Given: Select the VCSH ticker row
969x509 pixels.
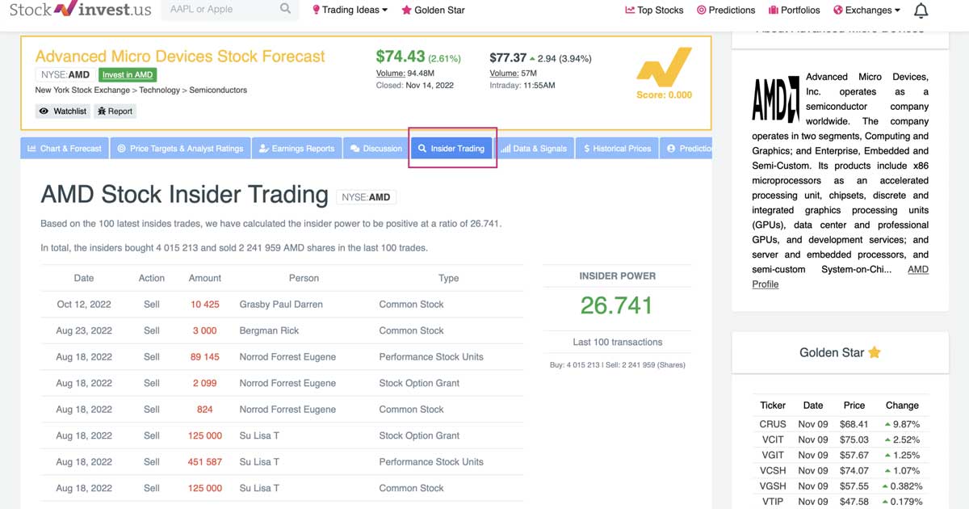Looking at the screenshot, I should [x=840, y=470].
